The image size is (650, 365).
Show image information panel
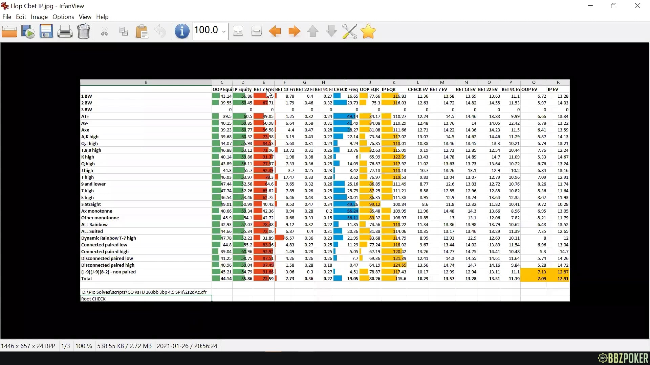tap(182, 31)
